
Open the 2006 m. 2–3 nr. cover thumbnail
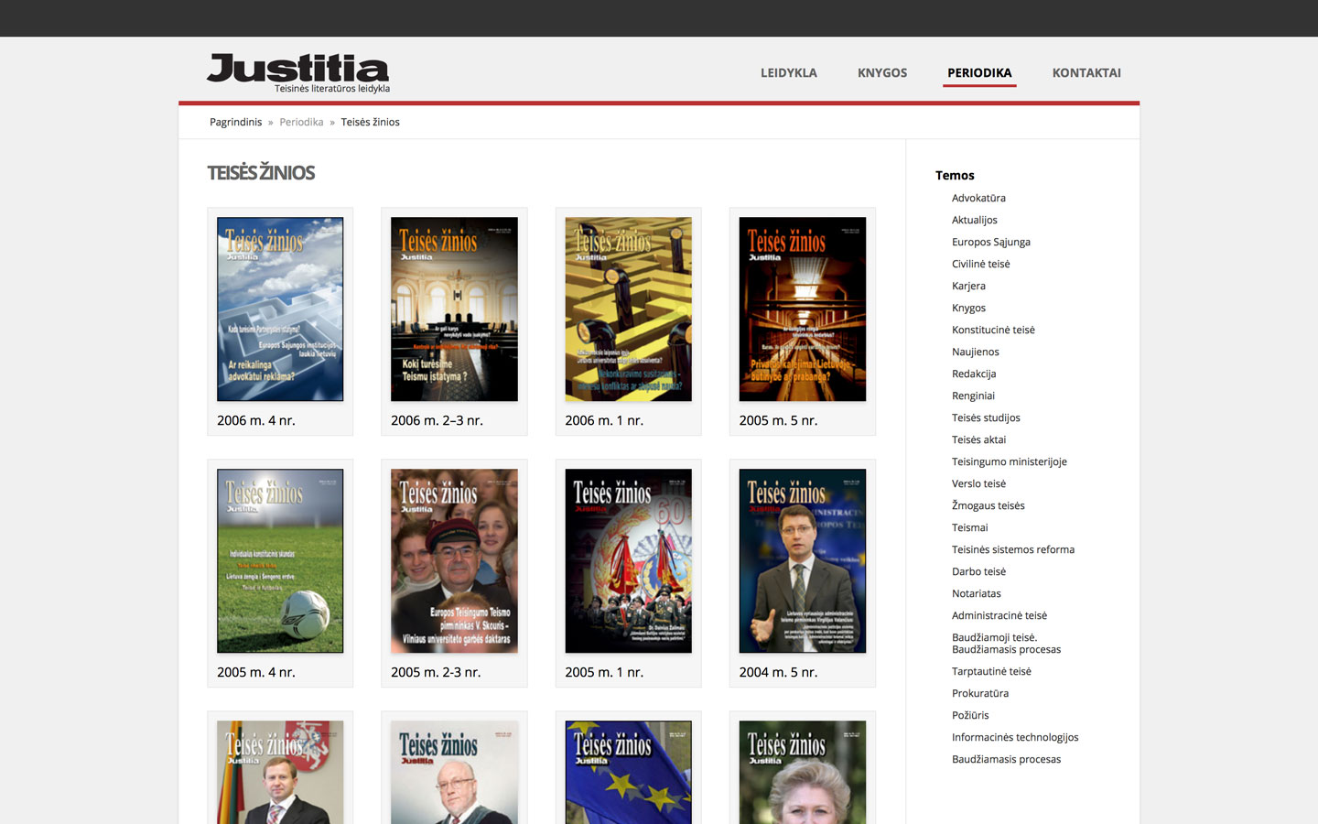tap(454, 309)
